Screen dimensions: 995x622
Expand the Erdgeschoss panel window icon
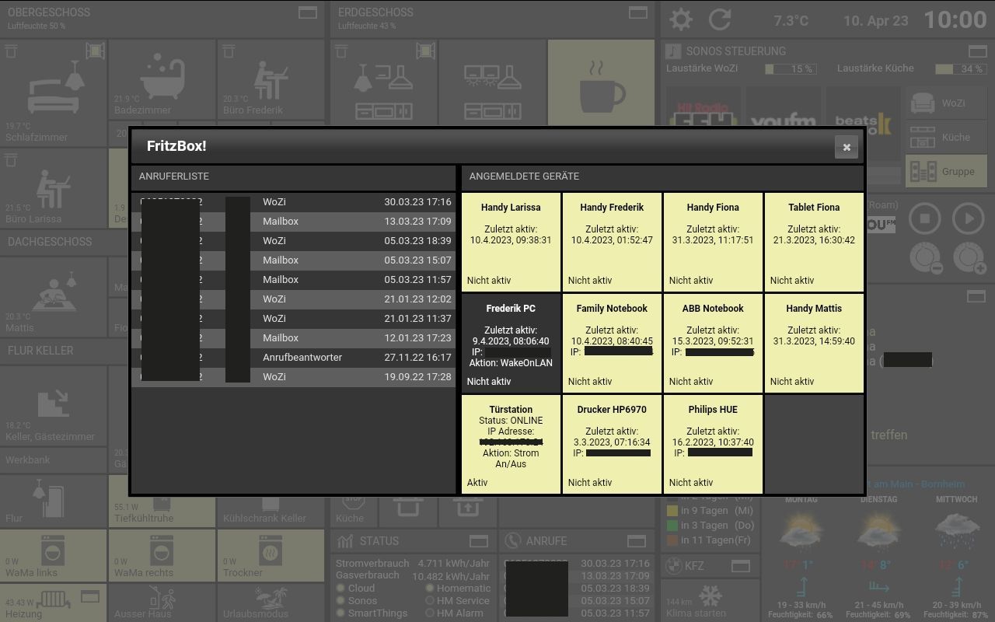coord(638,12)
